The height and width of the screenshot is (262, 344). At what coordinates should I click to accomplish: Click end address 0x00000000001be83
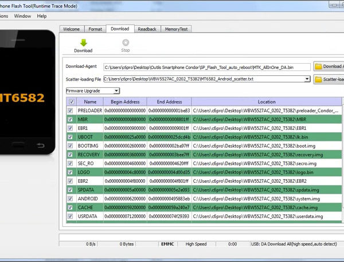click(169, 110)
